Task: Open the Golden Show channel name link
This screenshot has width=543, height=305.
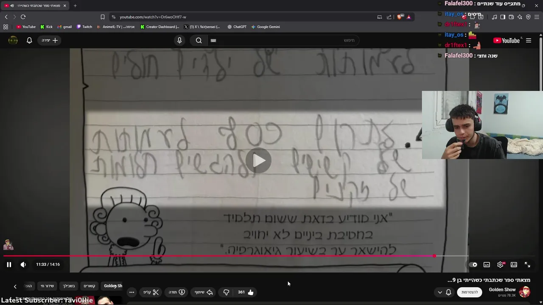Action: (x=502, y=290)
